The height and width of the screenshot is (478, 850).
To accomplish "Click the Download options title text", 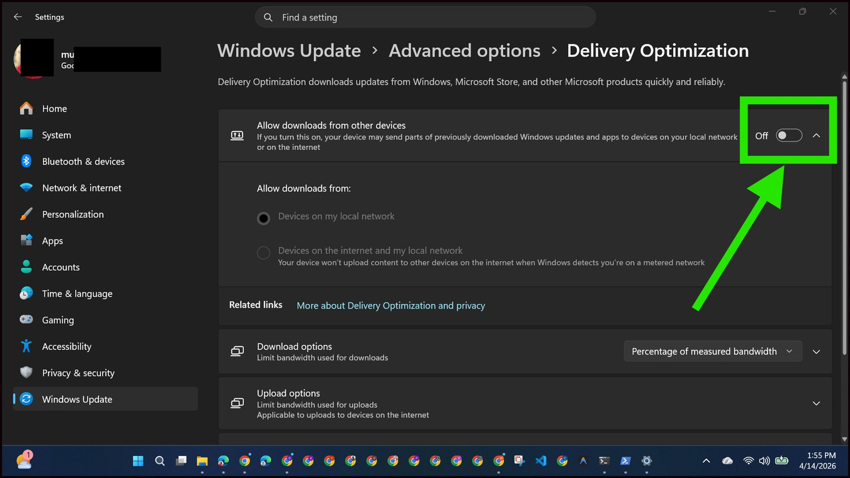I will (x=294, y=347).
